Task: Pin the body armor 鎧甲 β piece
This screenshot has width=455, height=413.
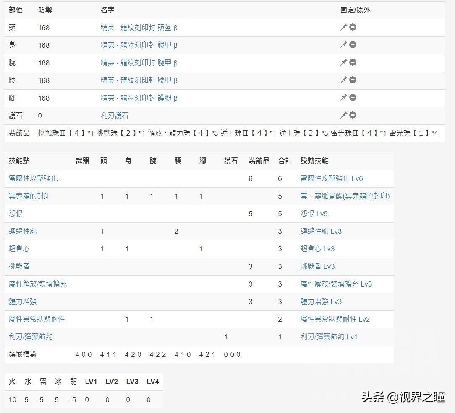Action: (343, 45)
